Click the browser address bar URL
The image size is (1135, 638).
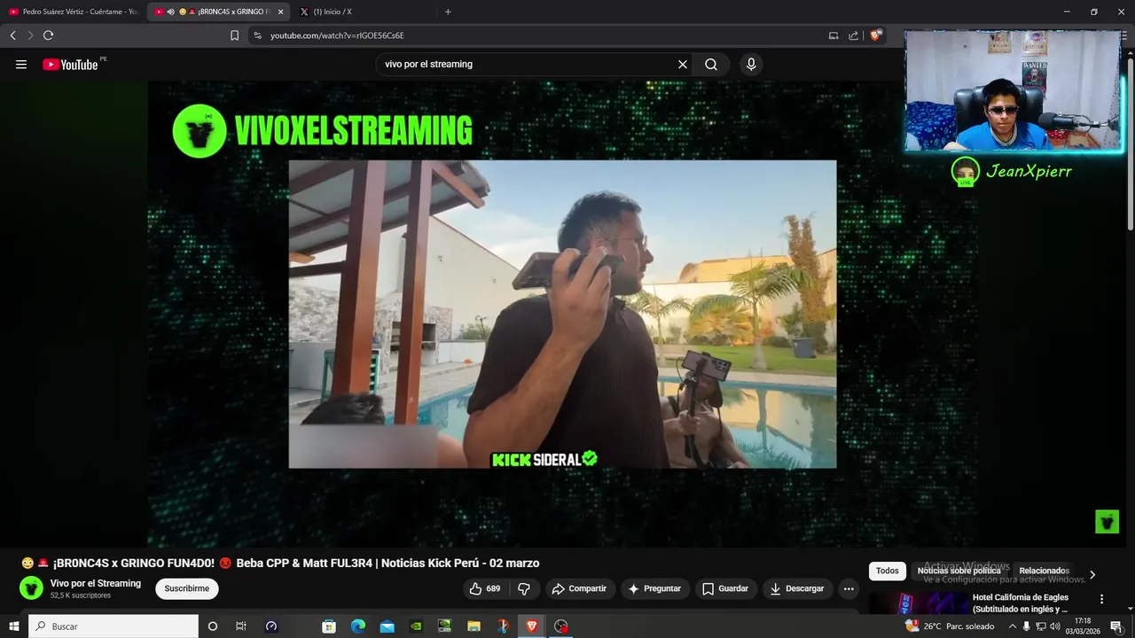pyautogui.click(x=337, y=35)
